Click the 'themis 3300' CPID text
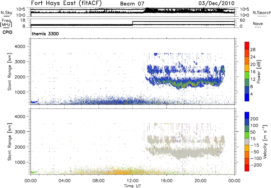 45,34
